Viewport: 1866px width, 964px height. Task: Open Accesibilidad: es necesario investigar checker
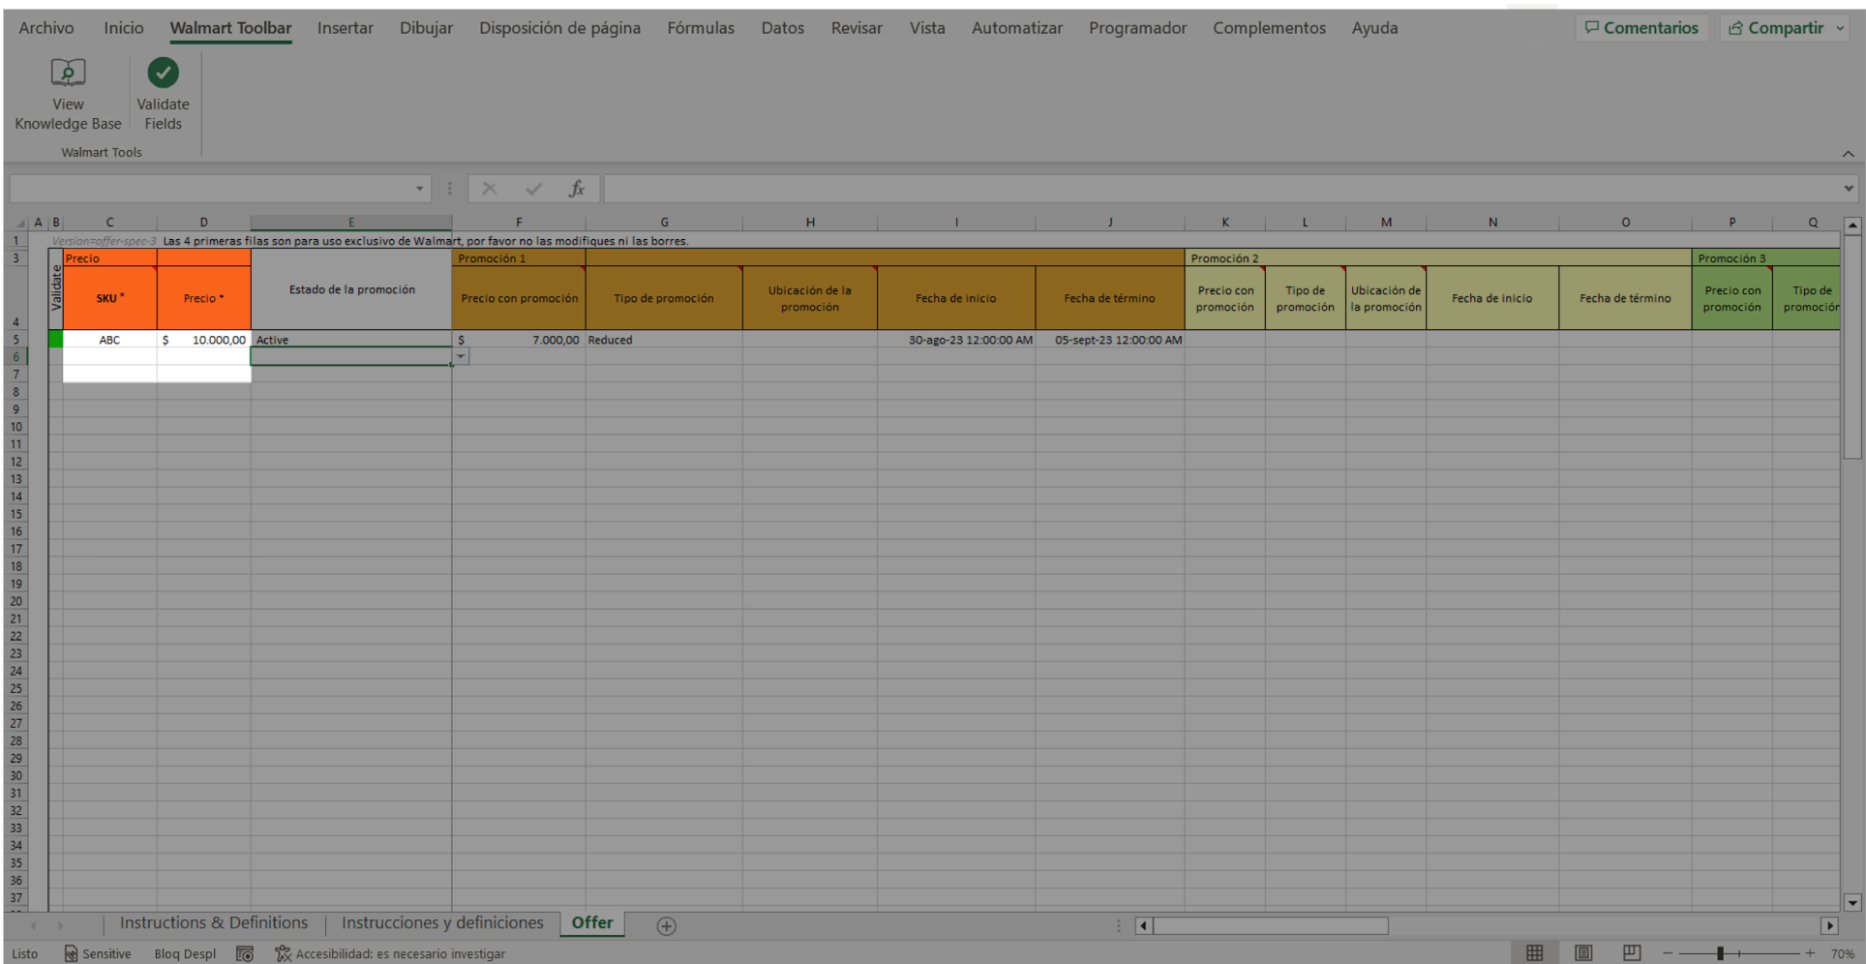(390, 953)
